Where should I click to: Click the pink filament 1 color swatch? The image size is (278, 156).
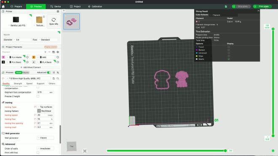tap(3, 57)
